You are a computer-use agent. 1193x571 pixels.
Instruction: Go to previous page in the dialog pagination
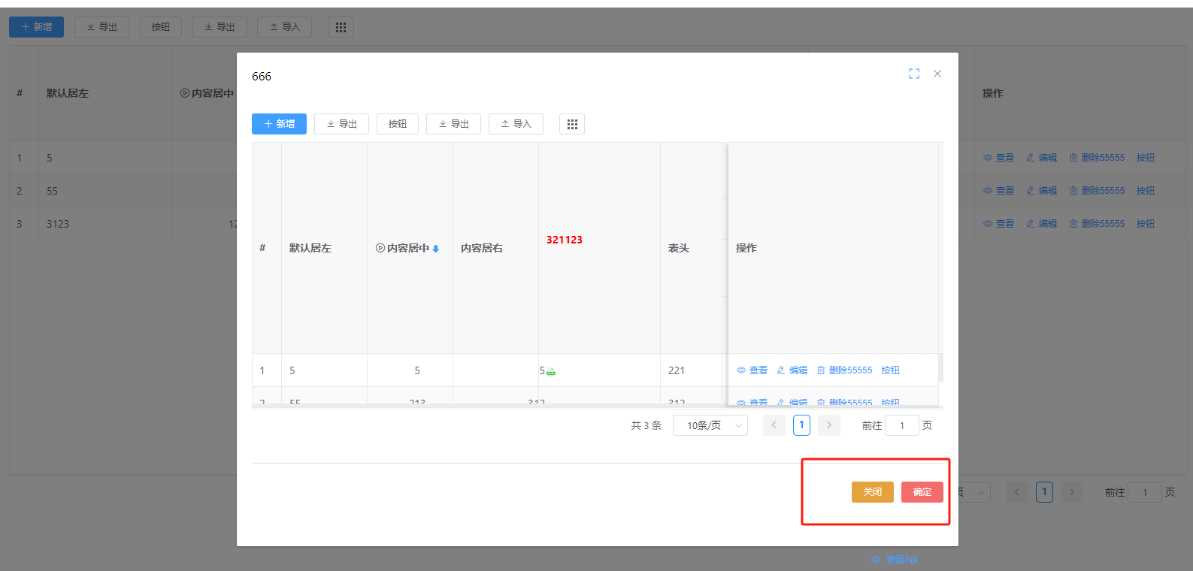774,425
